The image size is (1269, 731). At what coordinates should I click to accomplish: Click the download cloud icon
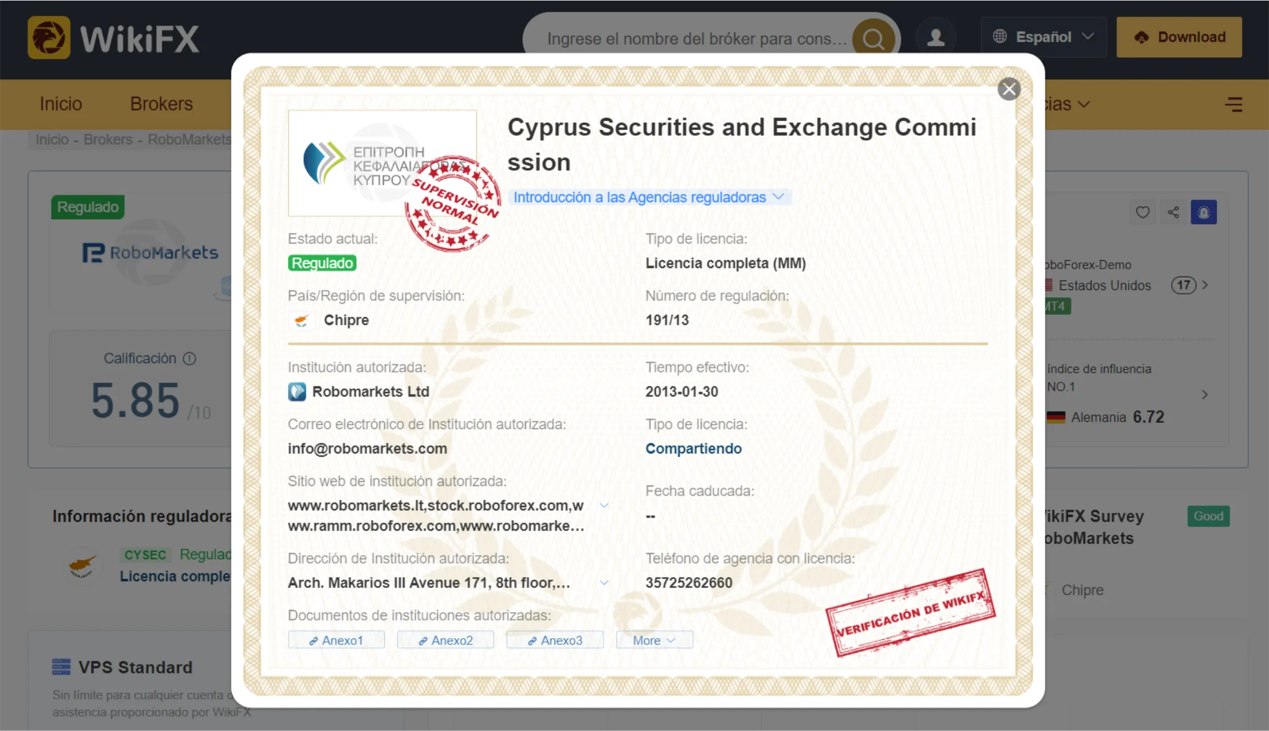click(1141, 37)
